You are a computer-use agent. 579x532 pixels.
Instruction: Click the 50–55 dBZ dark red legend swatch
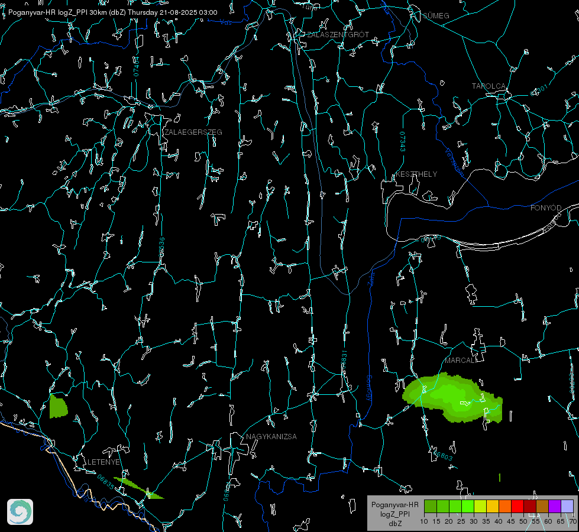pyautogui.click(x=530, y=506)
